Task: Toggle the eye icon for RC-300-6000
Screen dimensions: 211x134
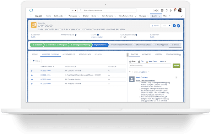Action: (x=32, y=84)
